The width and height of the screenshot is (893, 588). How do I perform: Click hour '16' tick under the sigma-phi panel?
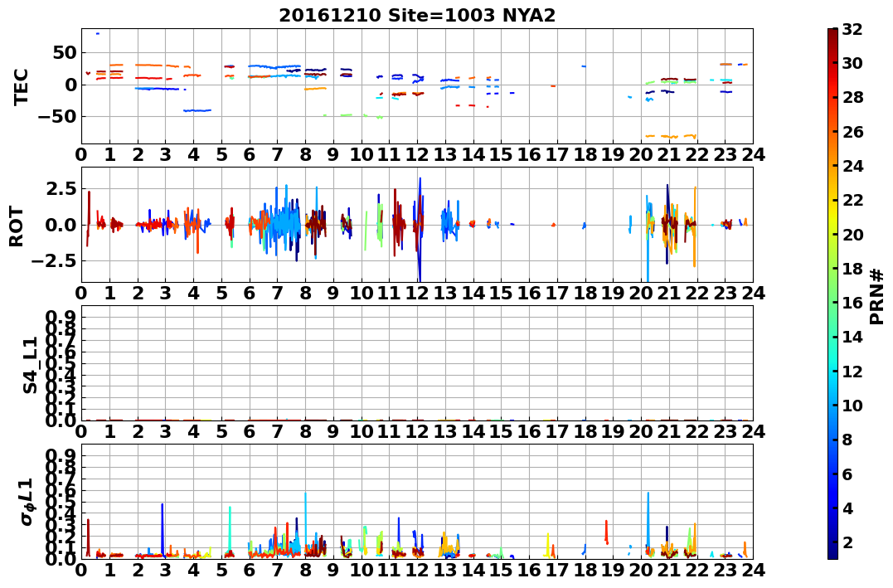(x=530, y=570)
